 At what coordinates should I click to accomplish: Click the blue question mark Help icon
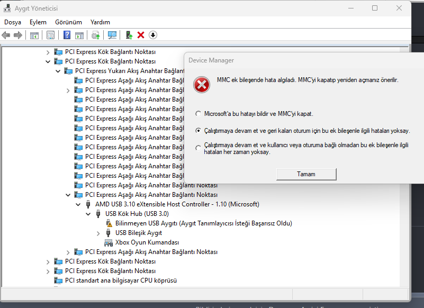(67, 35)
